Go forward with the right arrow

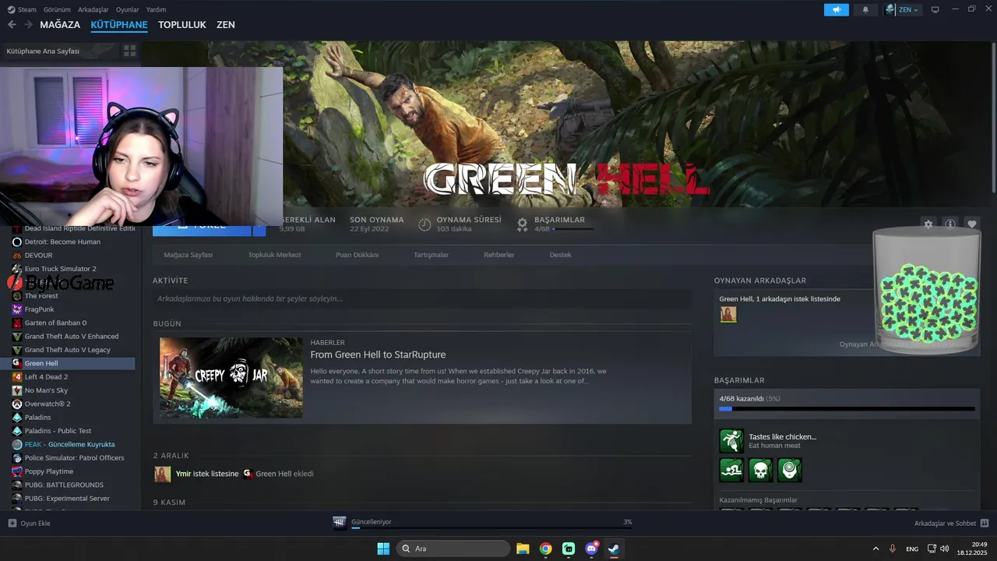[29, 25]
